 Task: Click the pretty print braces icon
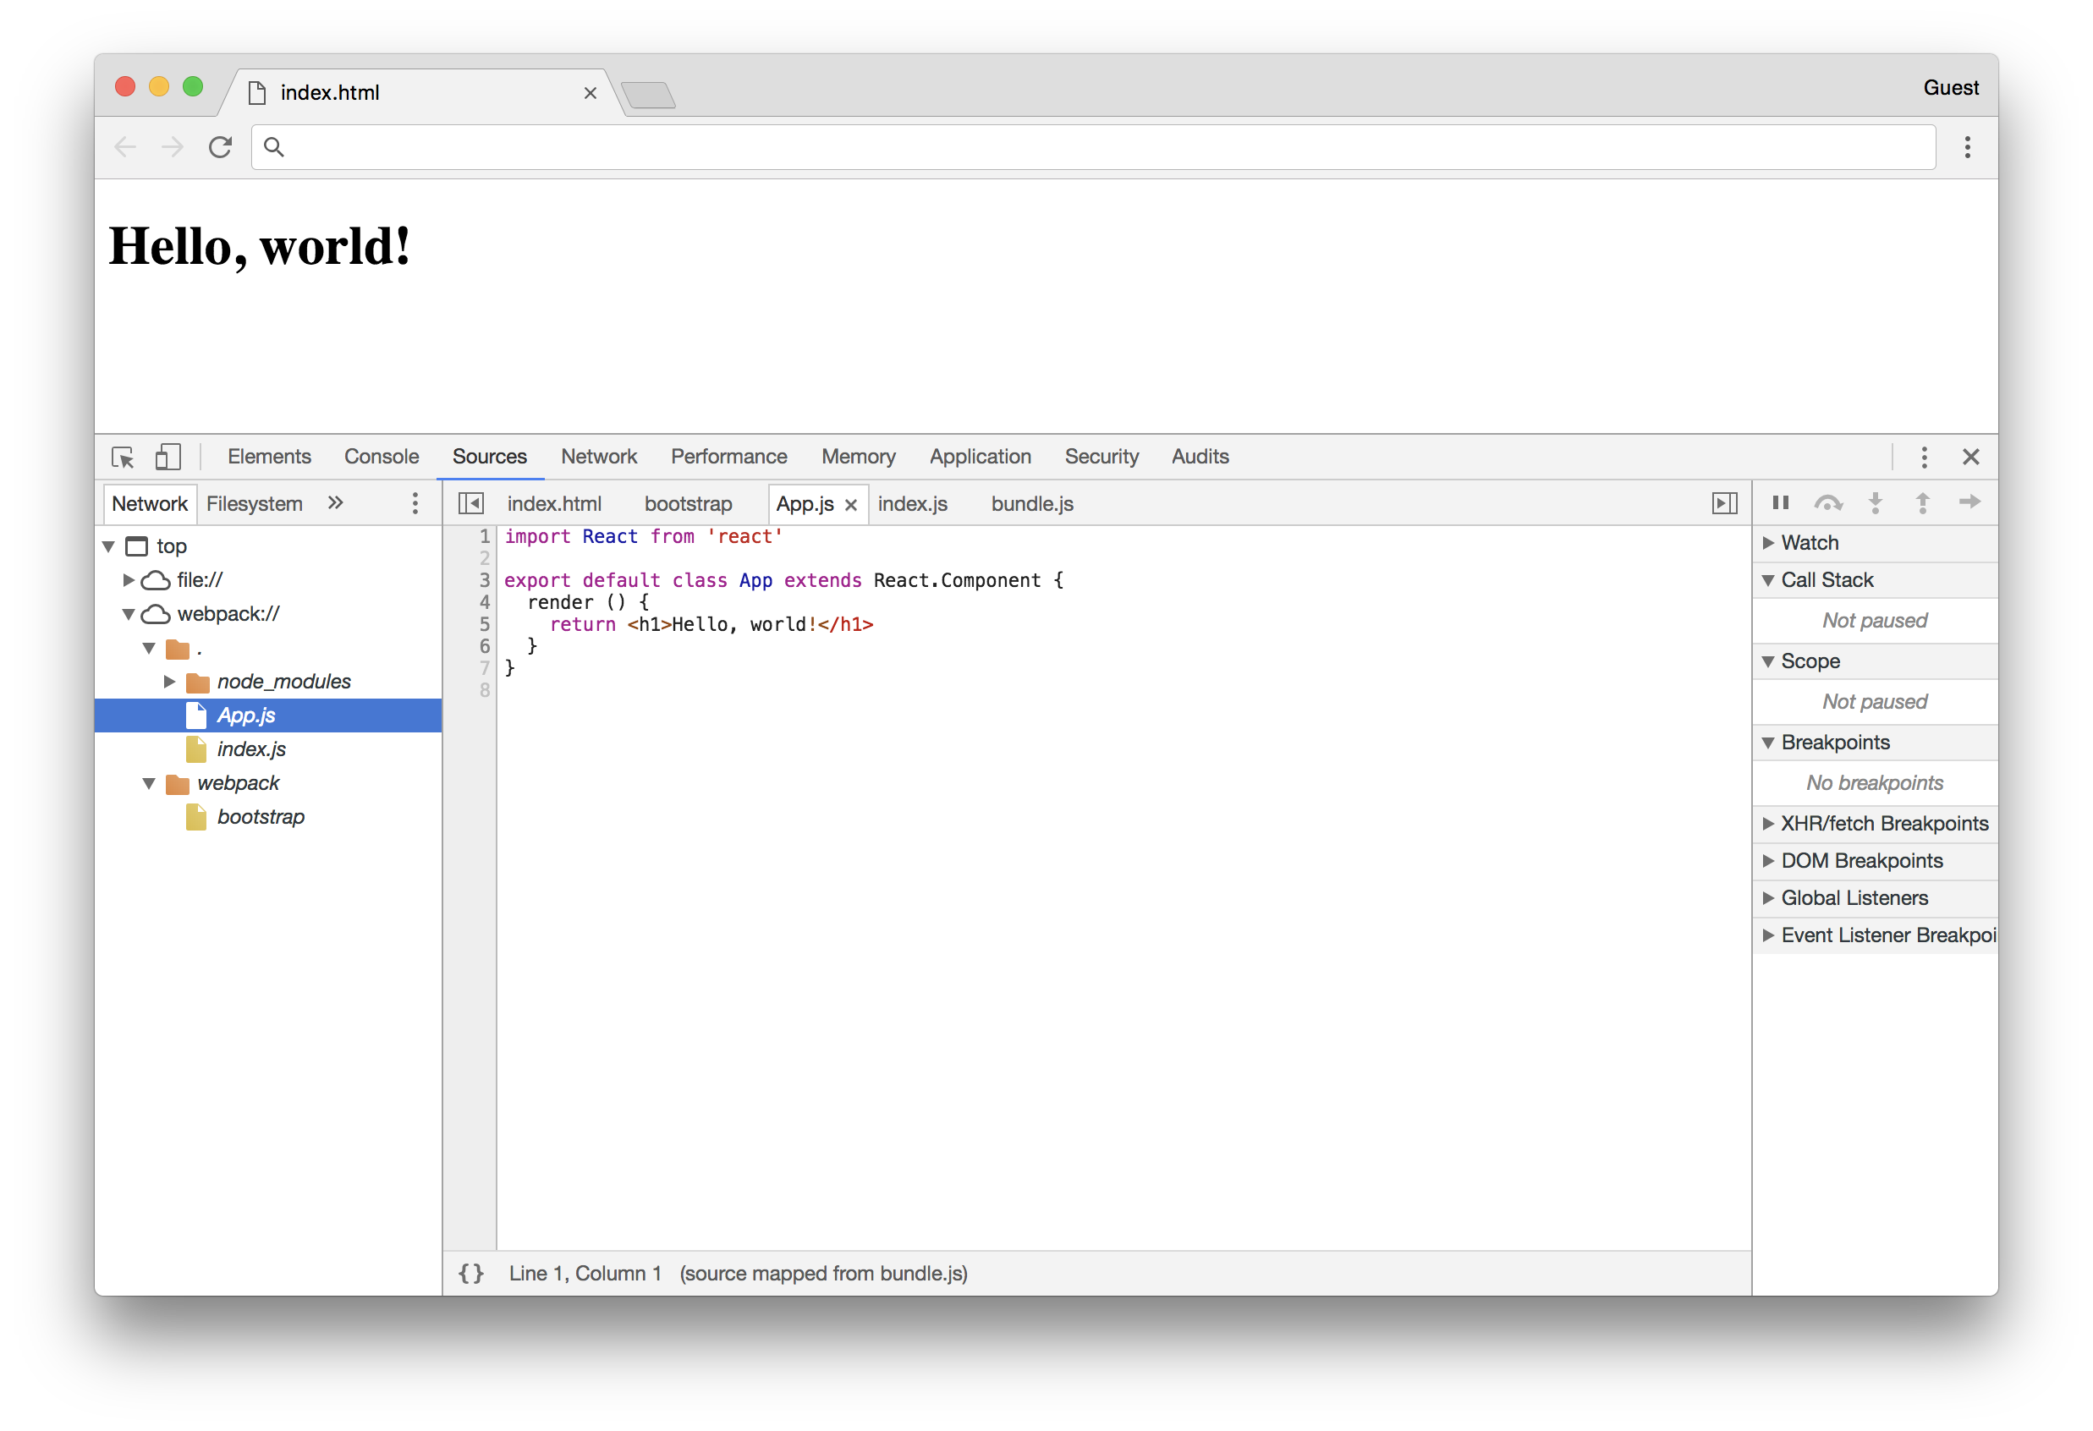coord(471,1274)
